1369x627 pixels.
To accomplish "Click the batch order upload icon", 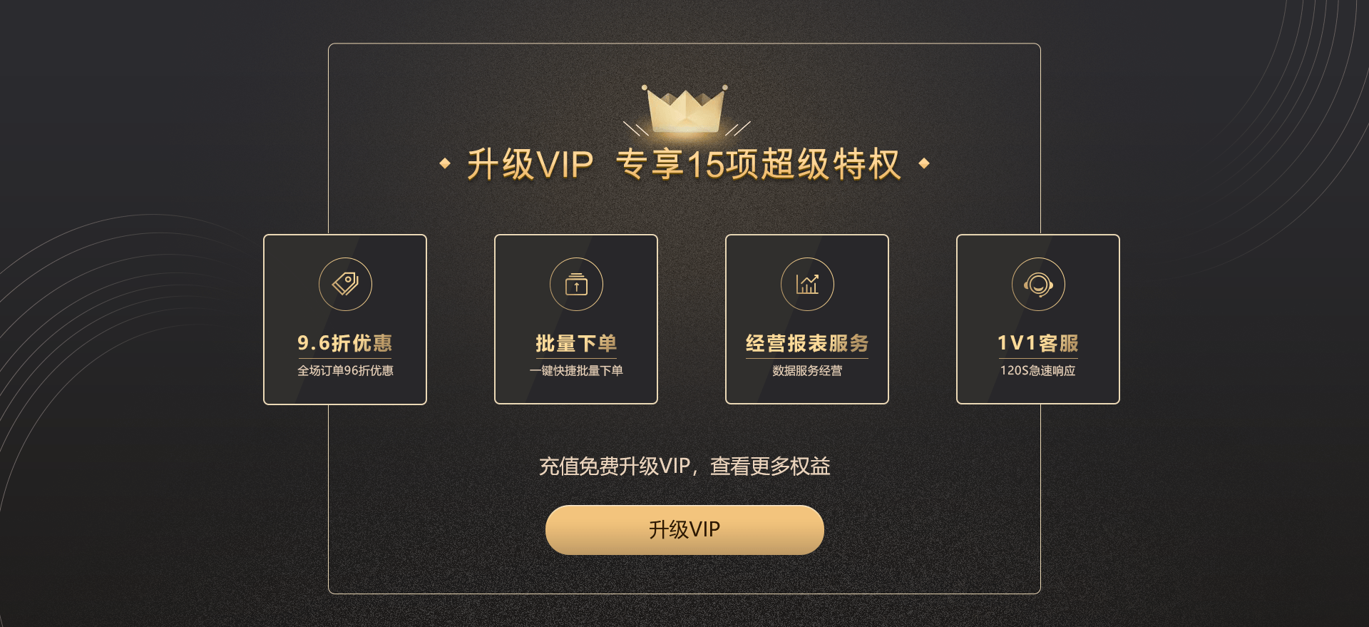I will click(576, 284).
